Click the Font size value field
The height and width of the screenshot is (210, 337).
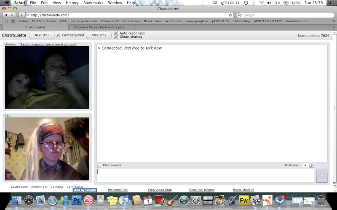[305, 165]
